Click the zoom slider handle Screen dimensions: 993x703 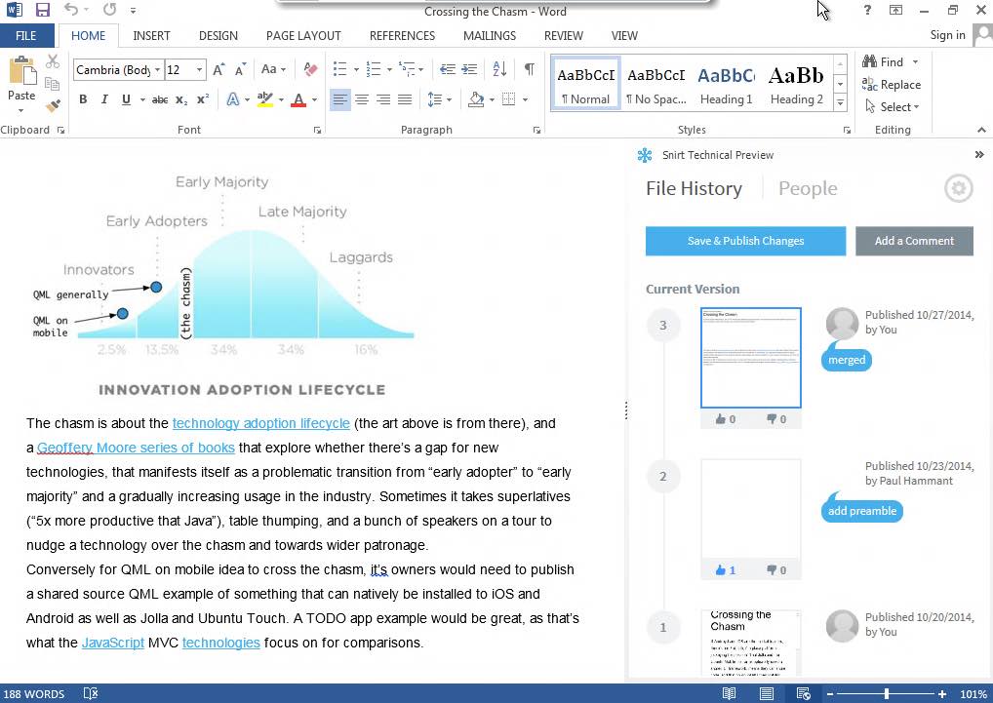point(886,694)
